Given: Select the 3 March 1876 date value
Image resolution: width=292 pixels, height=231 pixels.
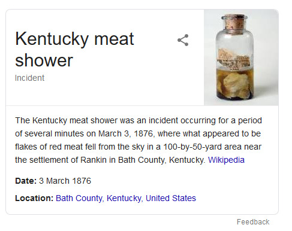Looking at the screenshot, I should coord(65,181).
